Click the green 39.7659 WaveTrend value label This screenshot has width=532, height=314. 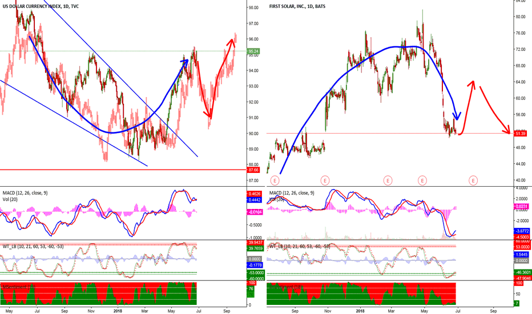[x=256, y=248]
